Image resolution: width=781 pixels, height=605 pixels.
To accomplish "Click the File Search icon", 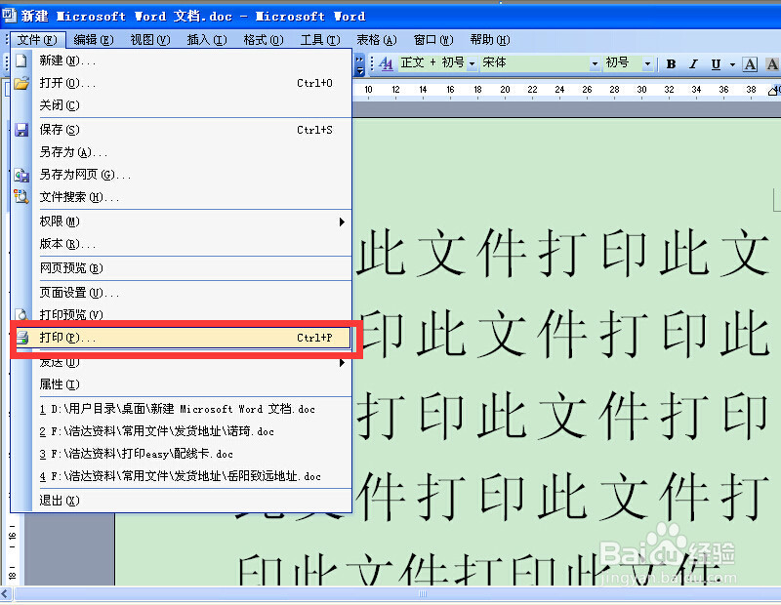I will click(21, 197).
